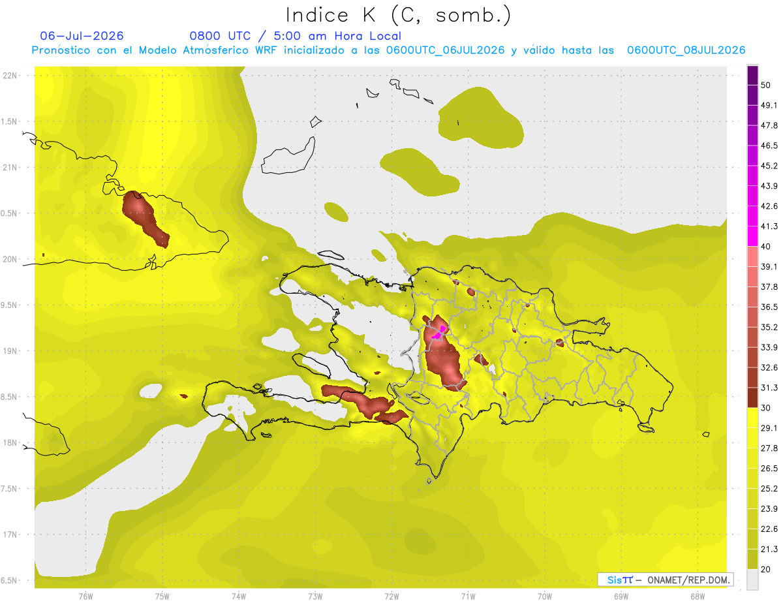Click the '37.8' color scale value

(x=769, y=287)
